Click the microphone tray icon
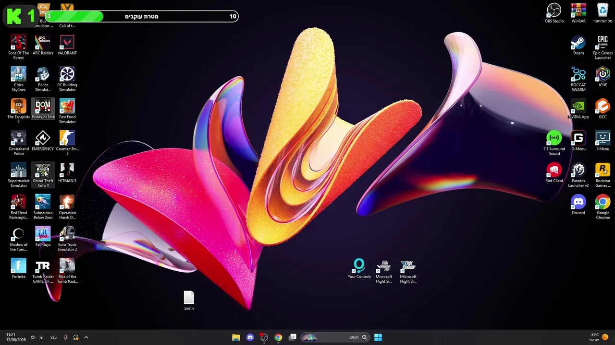Viewport: 615px width, 345px height. point(65,337)
